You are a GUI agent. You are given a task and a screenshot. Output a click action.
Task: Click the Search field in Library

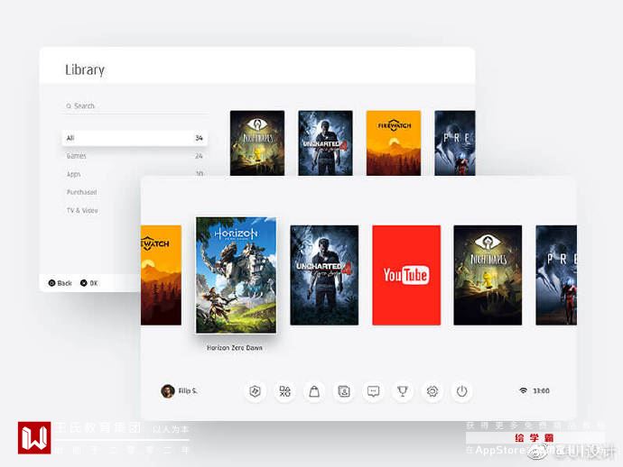(135, 106)
